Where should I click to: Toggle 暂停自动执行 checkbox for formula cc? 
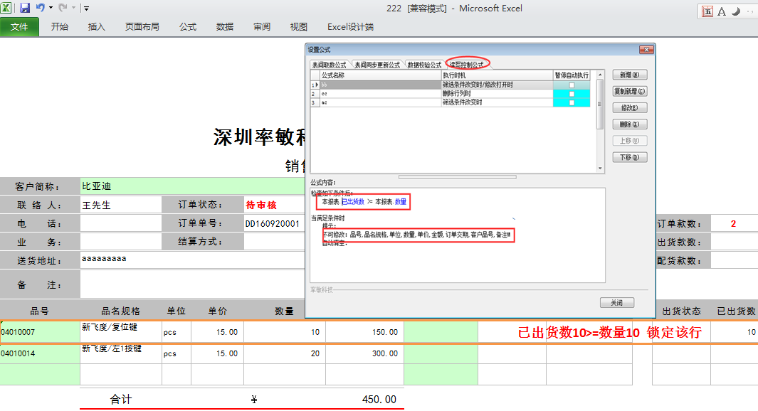point(572,94)
